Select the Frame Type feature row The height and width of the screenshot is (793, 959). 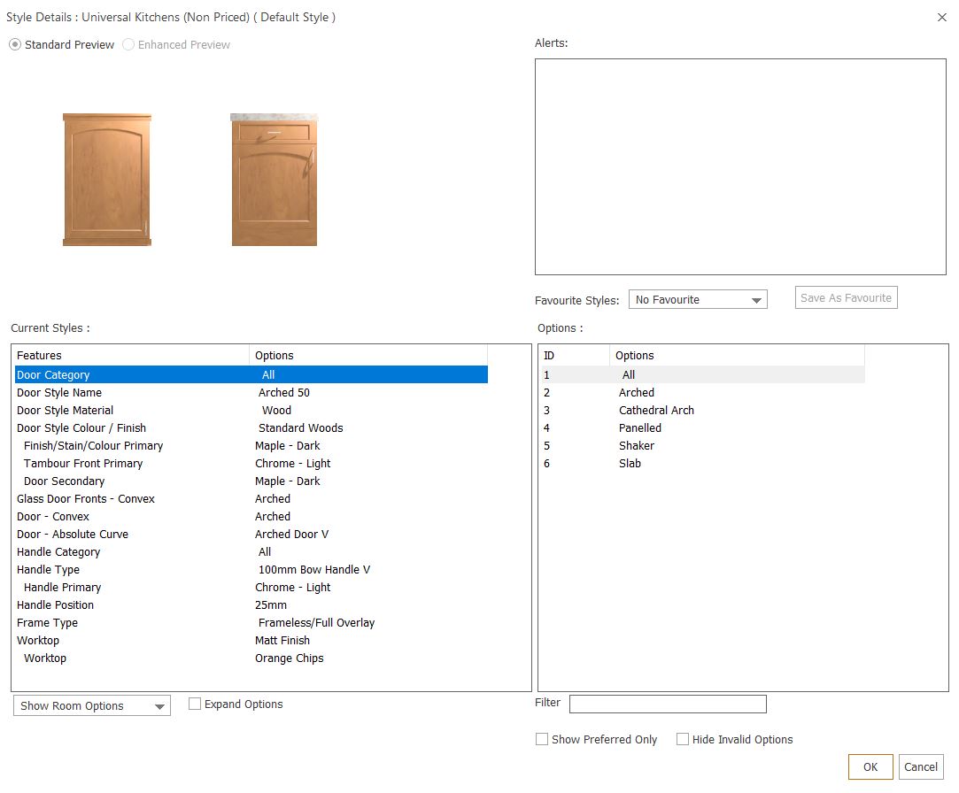(251, 622)
